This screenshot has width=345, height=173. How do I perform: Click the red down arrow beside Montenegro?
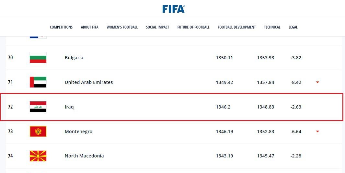click(x=317, y=132)
